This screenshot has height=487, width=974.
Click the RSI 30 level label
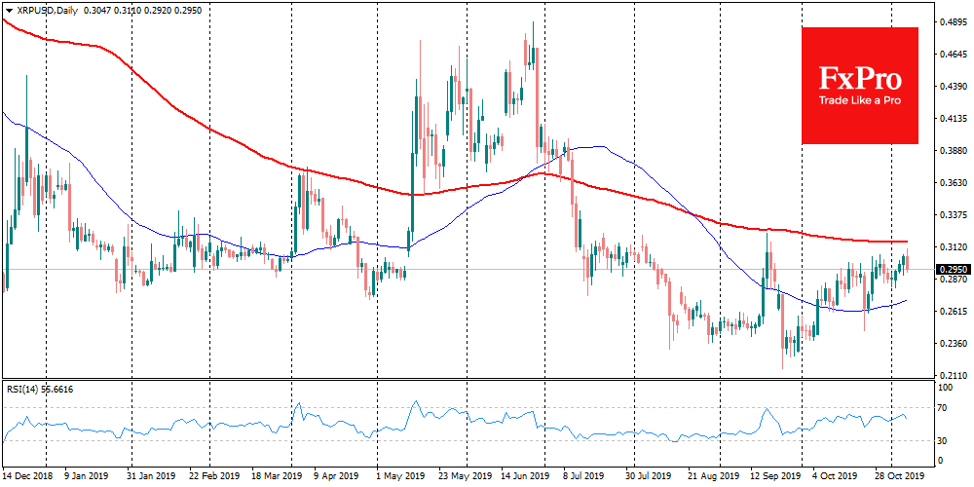(x=944, y=441)
